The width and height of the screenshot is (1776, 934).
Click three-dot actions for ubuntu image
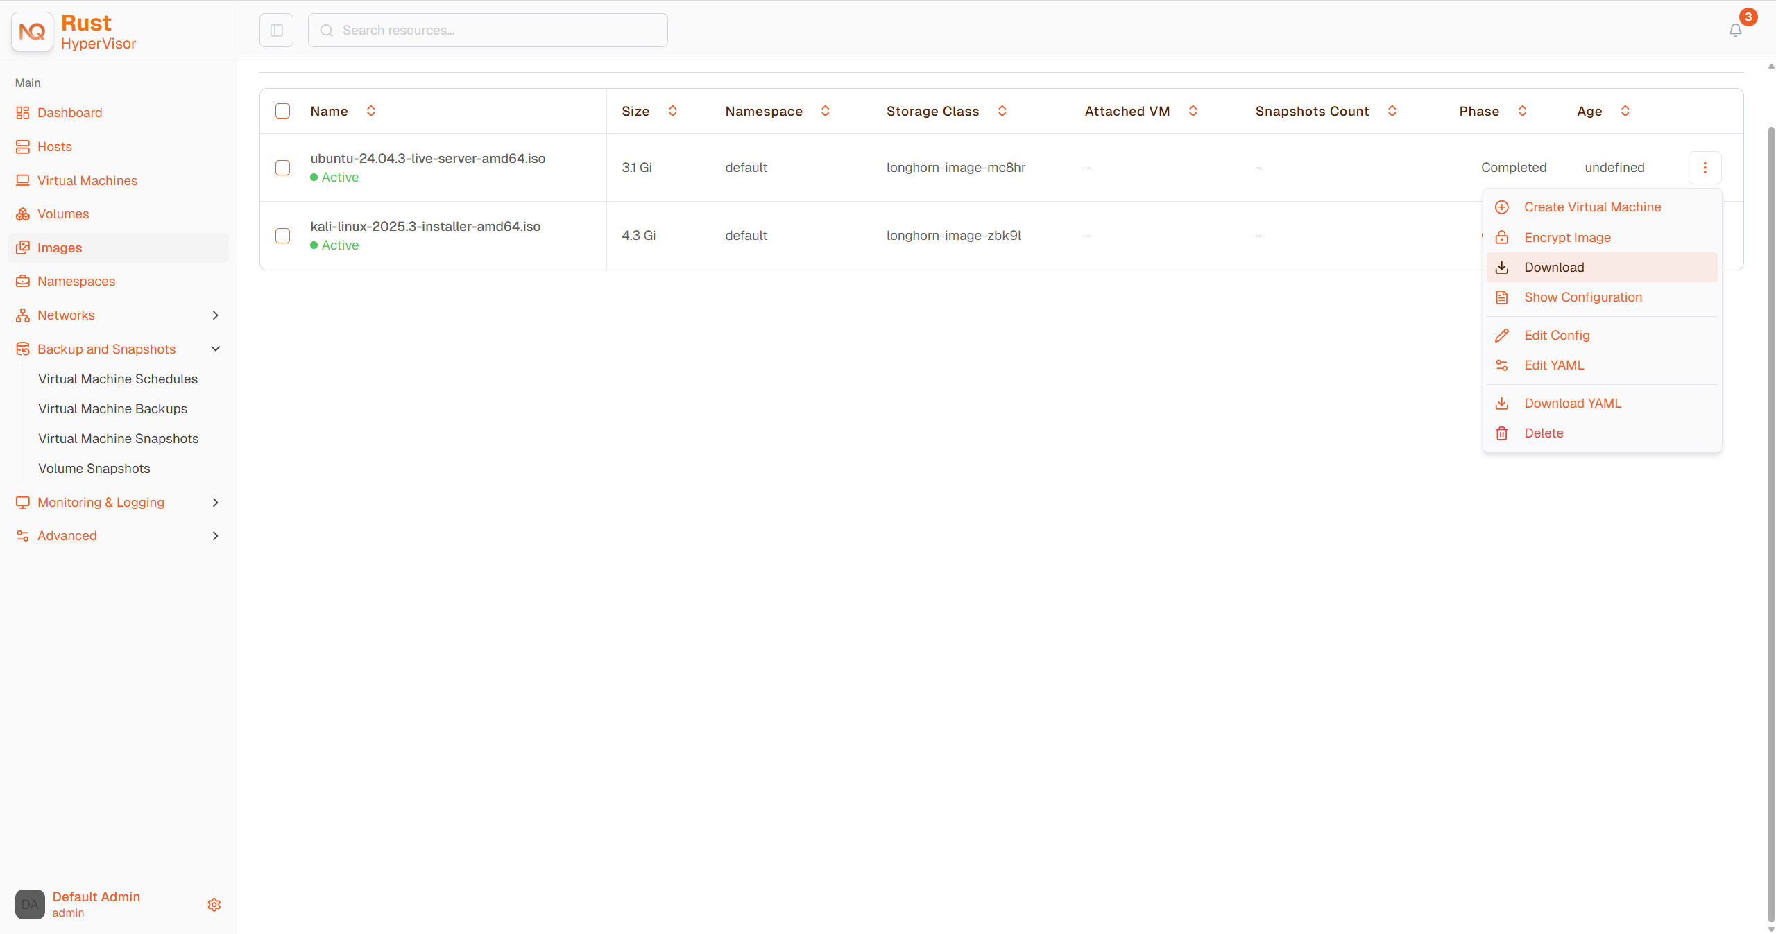click(1705, 168)
